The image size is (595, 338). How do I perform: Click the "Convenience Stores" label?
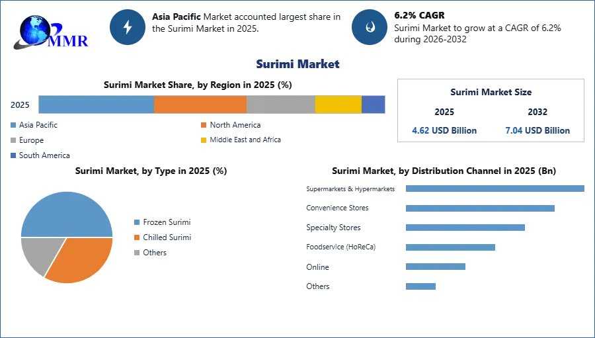click(337, 208)
